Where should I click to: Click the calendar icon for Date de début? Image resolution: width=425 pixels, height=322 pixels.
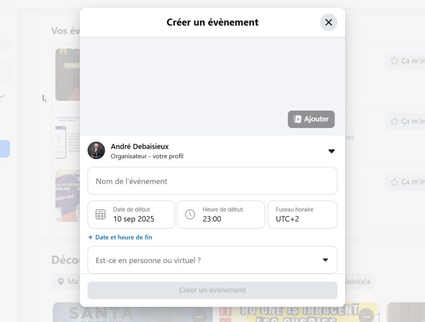pyautogui.click(x=100, y=214)
